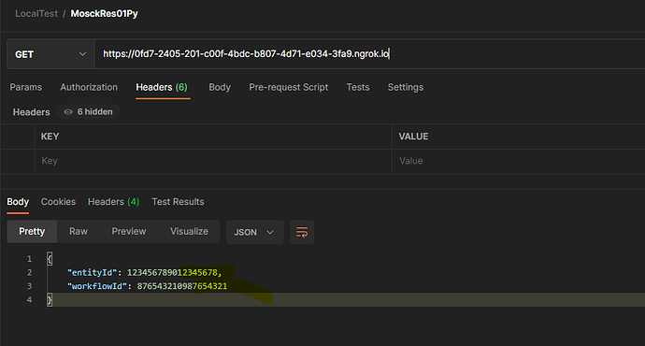645x346 pixels.
Task: Go to Pre-request Script tab
Action: pyautogui.click(x=288, y=87)
